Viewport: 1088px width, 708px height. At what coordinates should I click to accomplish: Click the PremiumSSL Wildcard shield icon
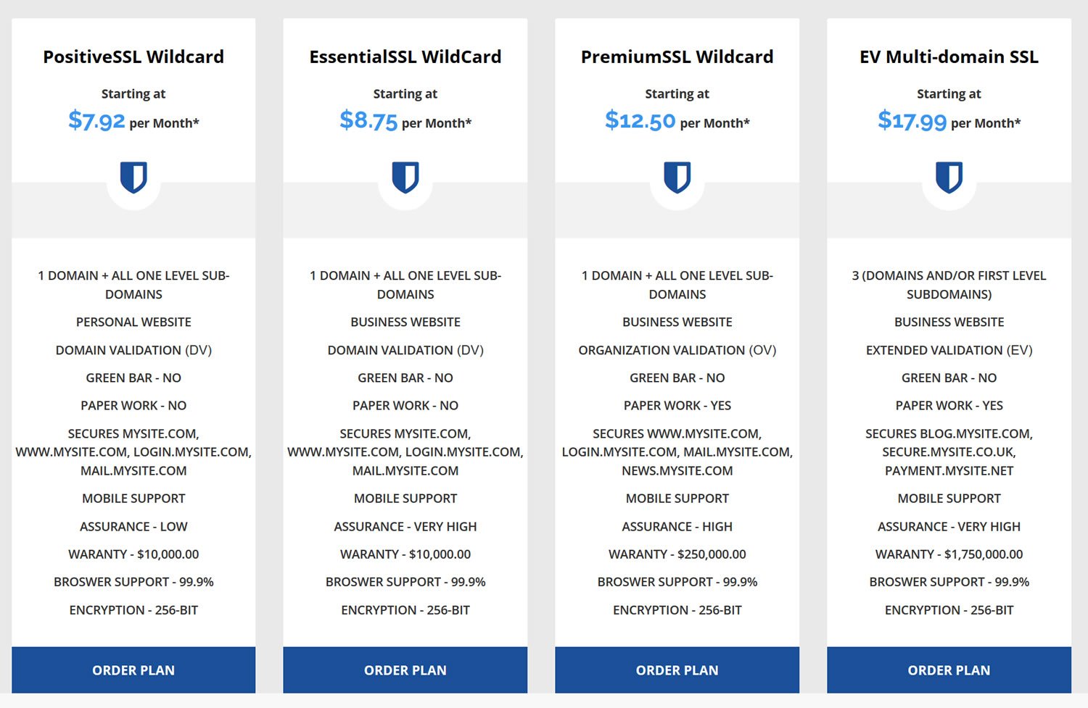tap(677, 178)
